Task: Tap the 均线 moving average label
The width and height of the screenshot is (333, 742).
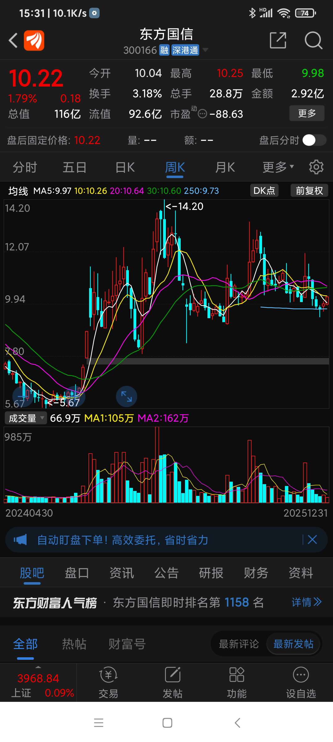Action: [x=18, y=191]
